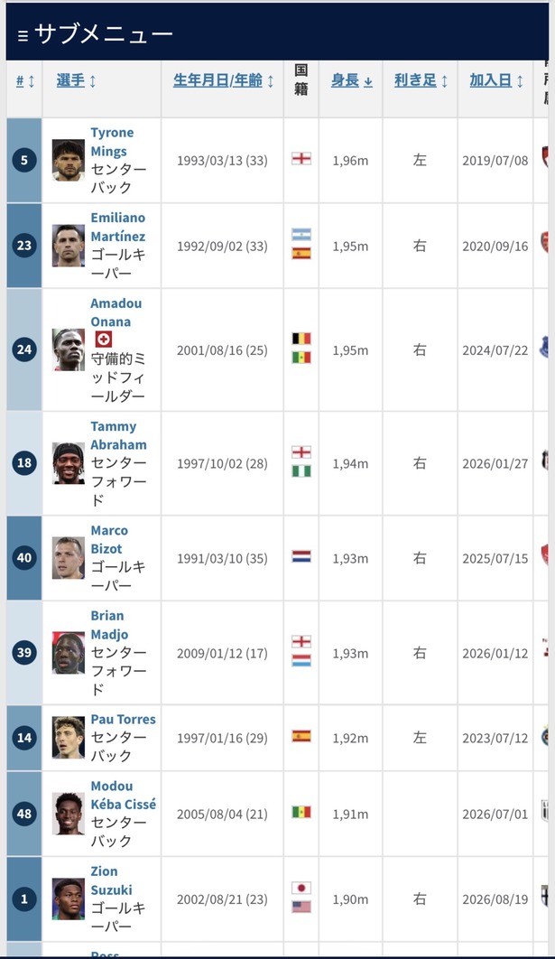The width and height of the screenshot is (555, 959).
Task: Open Tammy Abraham player page
Action: (x=118, y=435)
